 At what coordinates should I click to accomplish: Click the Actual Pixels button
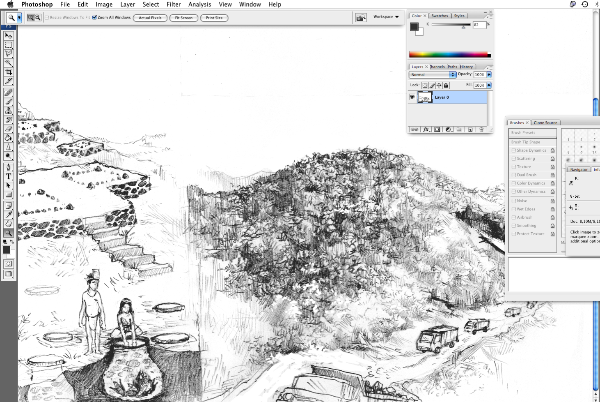pos(150,18)
